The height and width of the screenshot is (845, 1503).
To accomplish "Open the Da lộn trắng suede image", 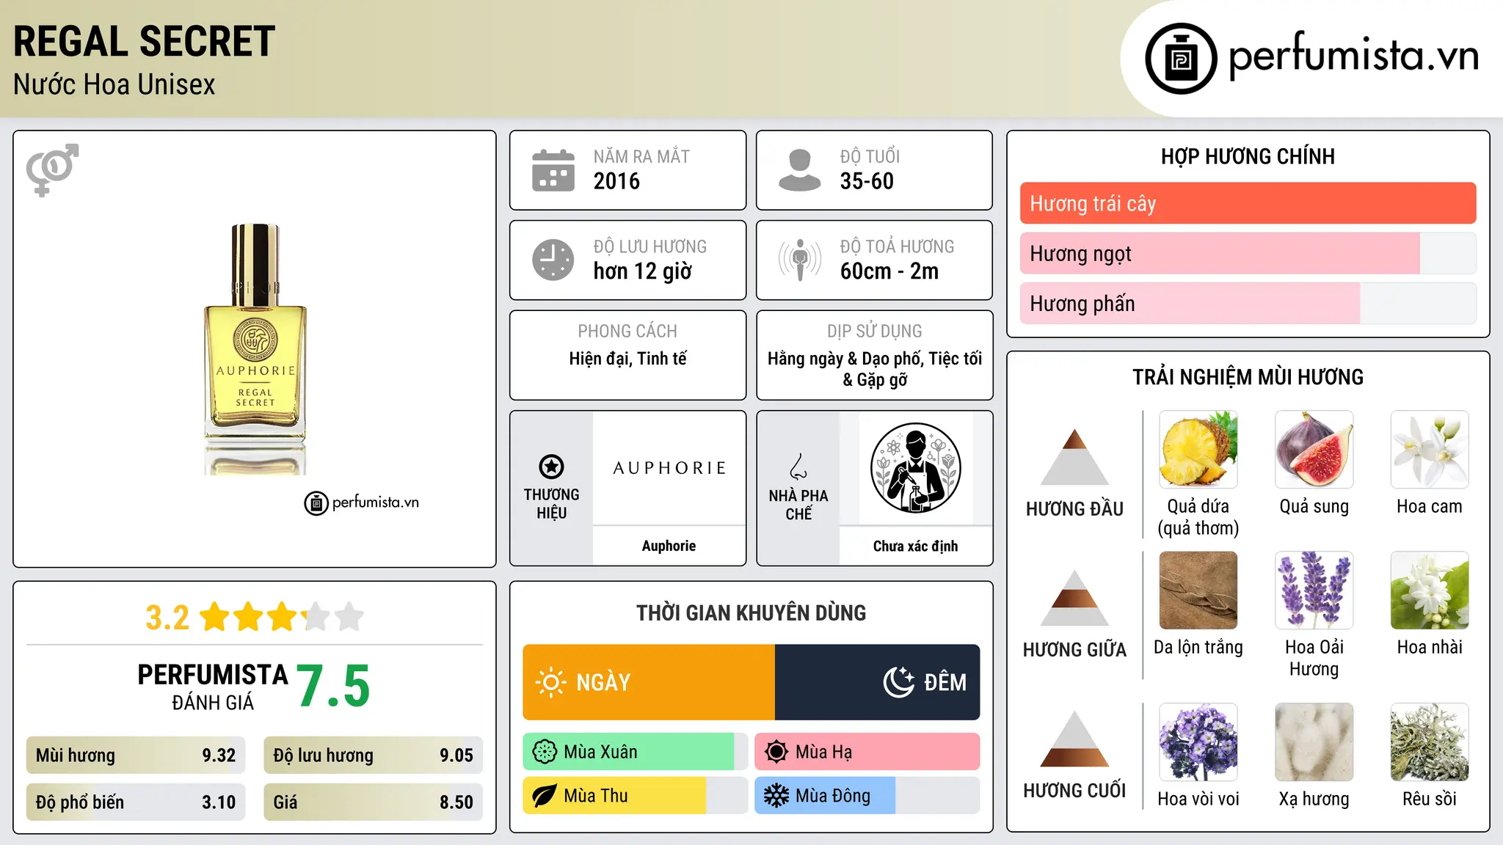I will tap(1198, 590).
